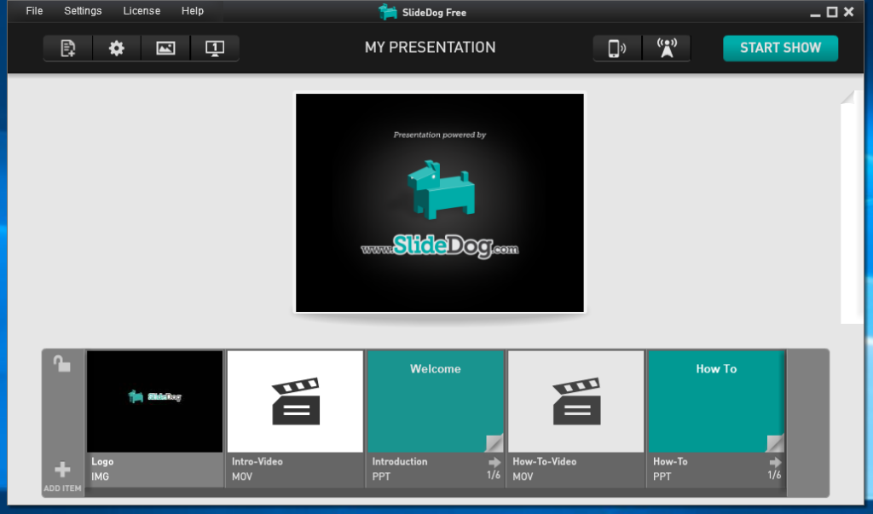Create a new playlist using the document icon
Image resolution: width=873 pixels, height=514 pixels.
click(x=66, y=48)
